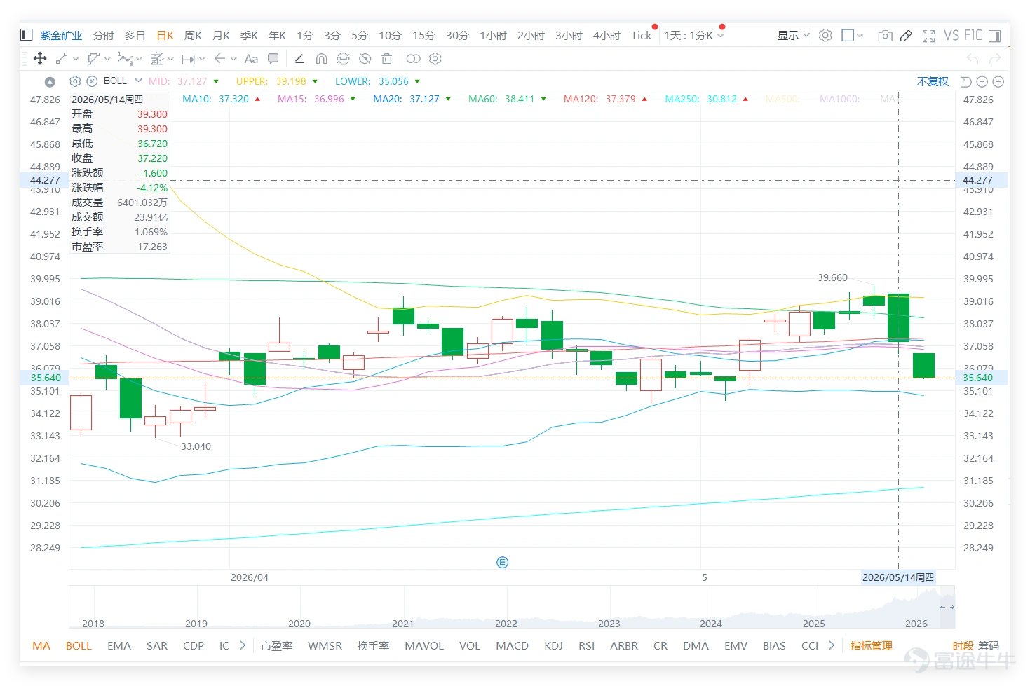
Task: Zoom out chart with minus circle
Action: 982,82
